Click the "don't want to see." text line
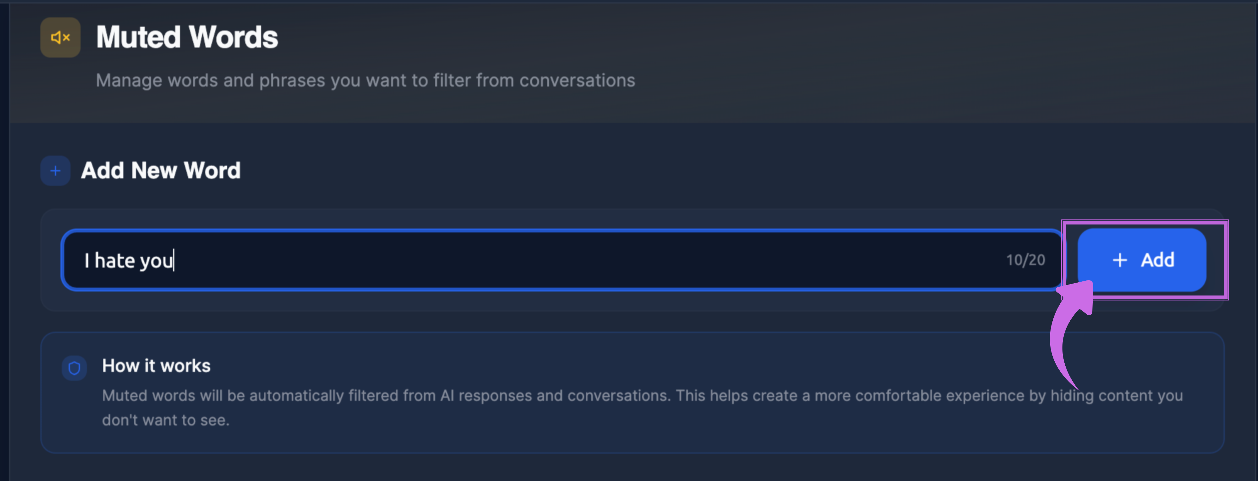The height and width of the screenshot is (481, 1258). pos(166,420)
